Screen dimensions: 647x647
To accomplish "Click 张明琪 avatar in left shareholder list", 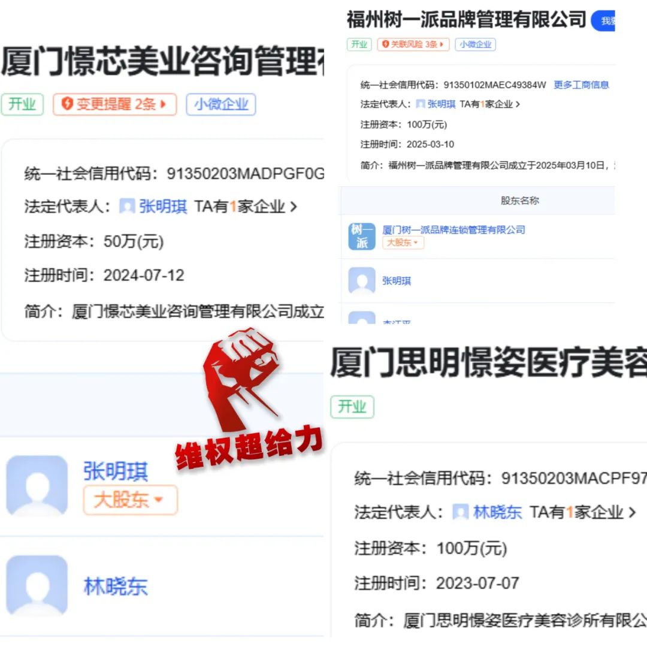I will tap(37, 486).
